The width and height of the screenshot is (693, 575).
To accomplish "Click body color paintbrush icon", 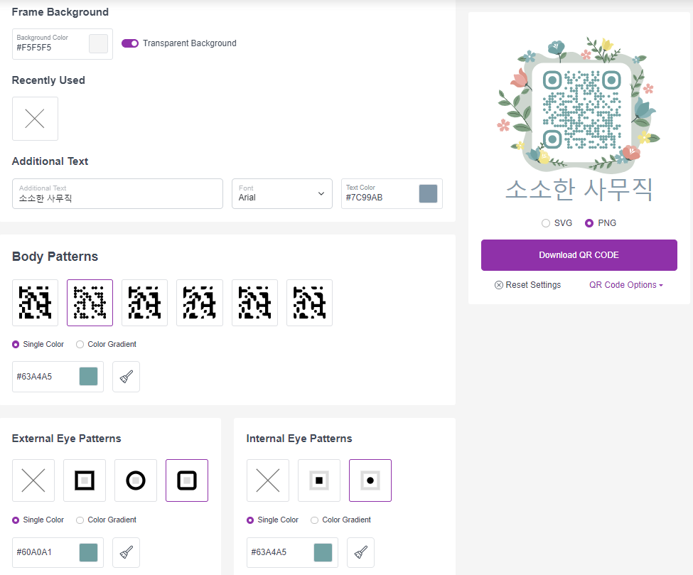I will pyautogui.click(x=126, y=377).
